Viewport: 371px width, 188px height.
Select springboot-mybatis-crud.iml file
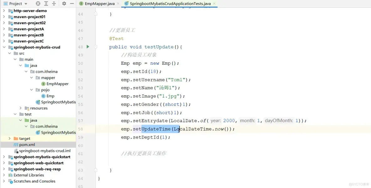click(45, 151)
